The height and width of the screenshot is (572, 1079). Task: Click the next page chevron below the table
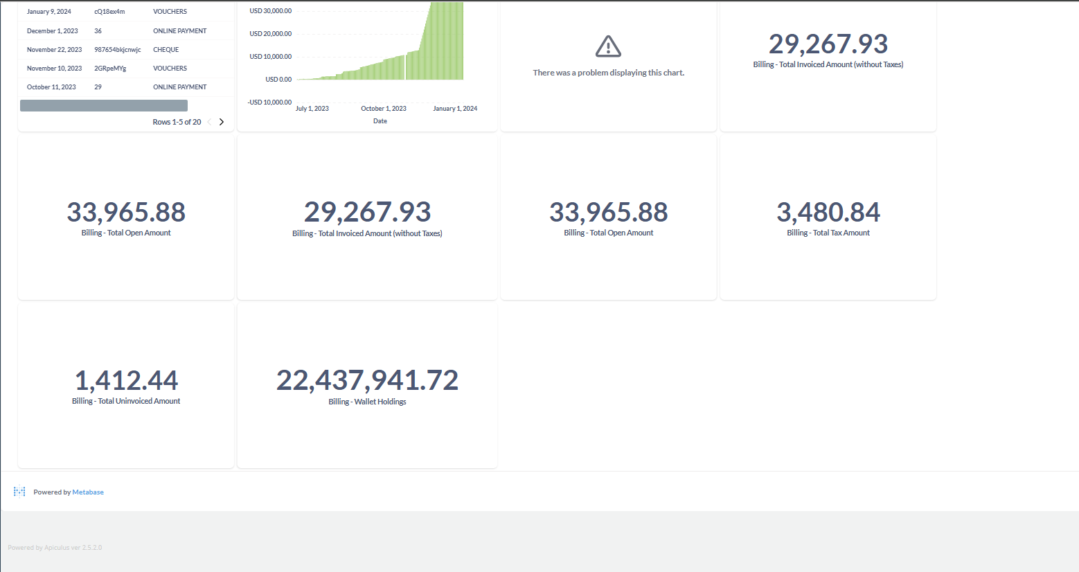click(221, 120)
